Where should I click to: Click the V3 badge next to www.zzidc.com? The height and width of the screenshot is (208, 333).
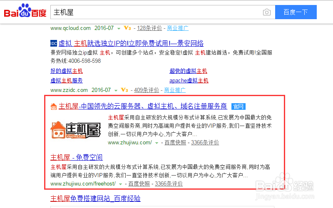pos(124,90)
